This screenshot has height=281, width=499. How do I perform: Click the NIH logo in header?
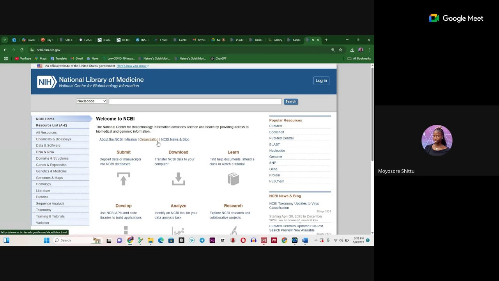47,82
